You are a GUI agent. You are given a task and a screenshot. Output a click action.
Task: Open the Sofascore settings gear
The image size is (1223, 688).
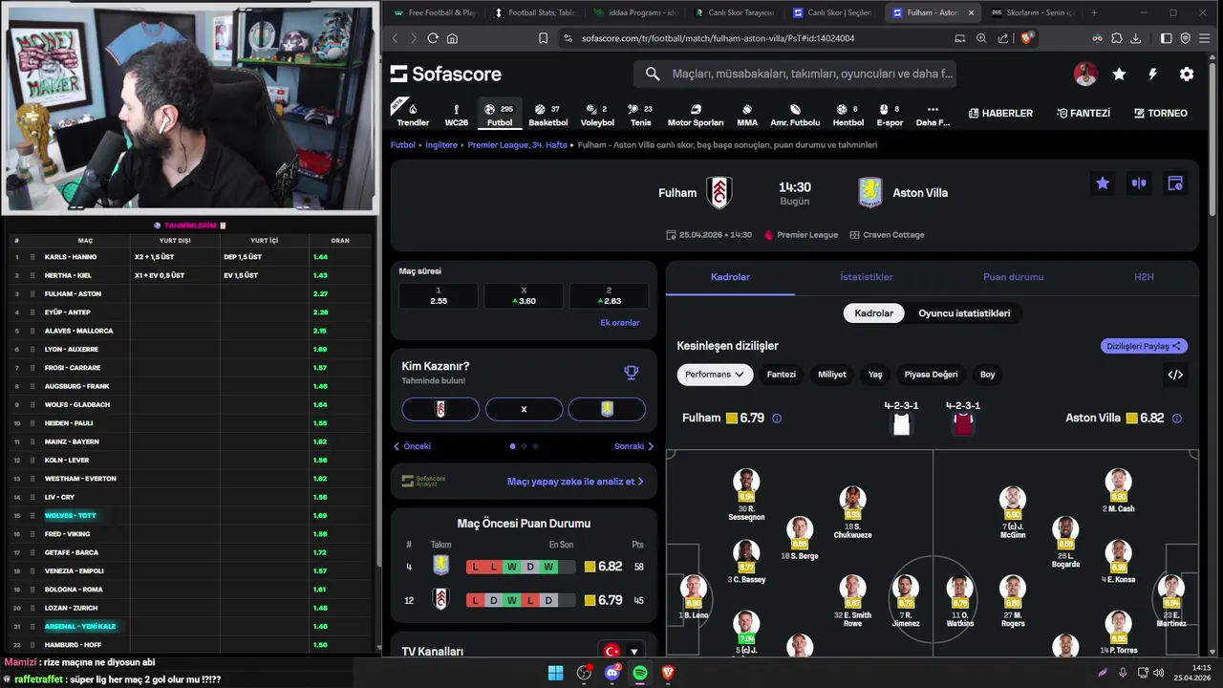coord(1187,74)
